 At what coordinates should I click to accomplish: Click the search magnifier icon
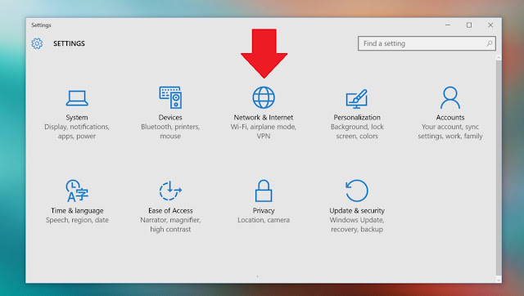[490, 43]
